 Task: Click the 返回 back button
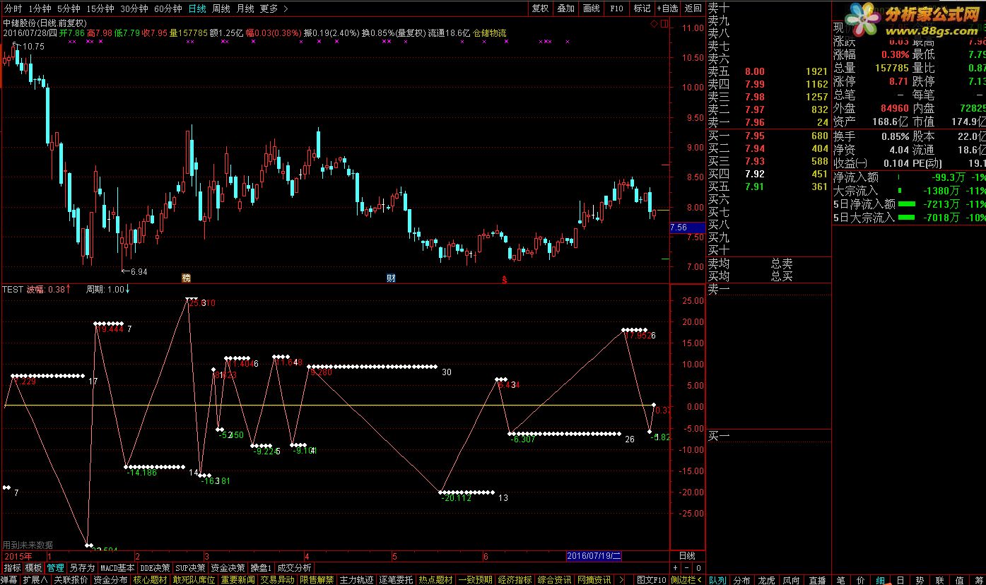tap(693, 8)
